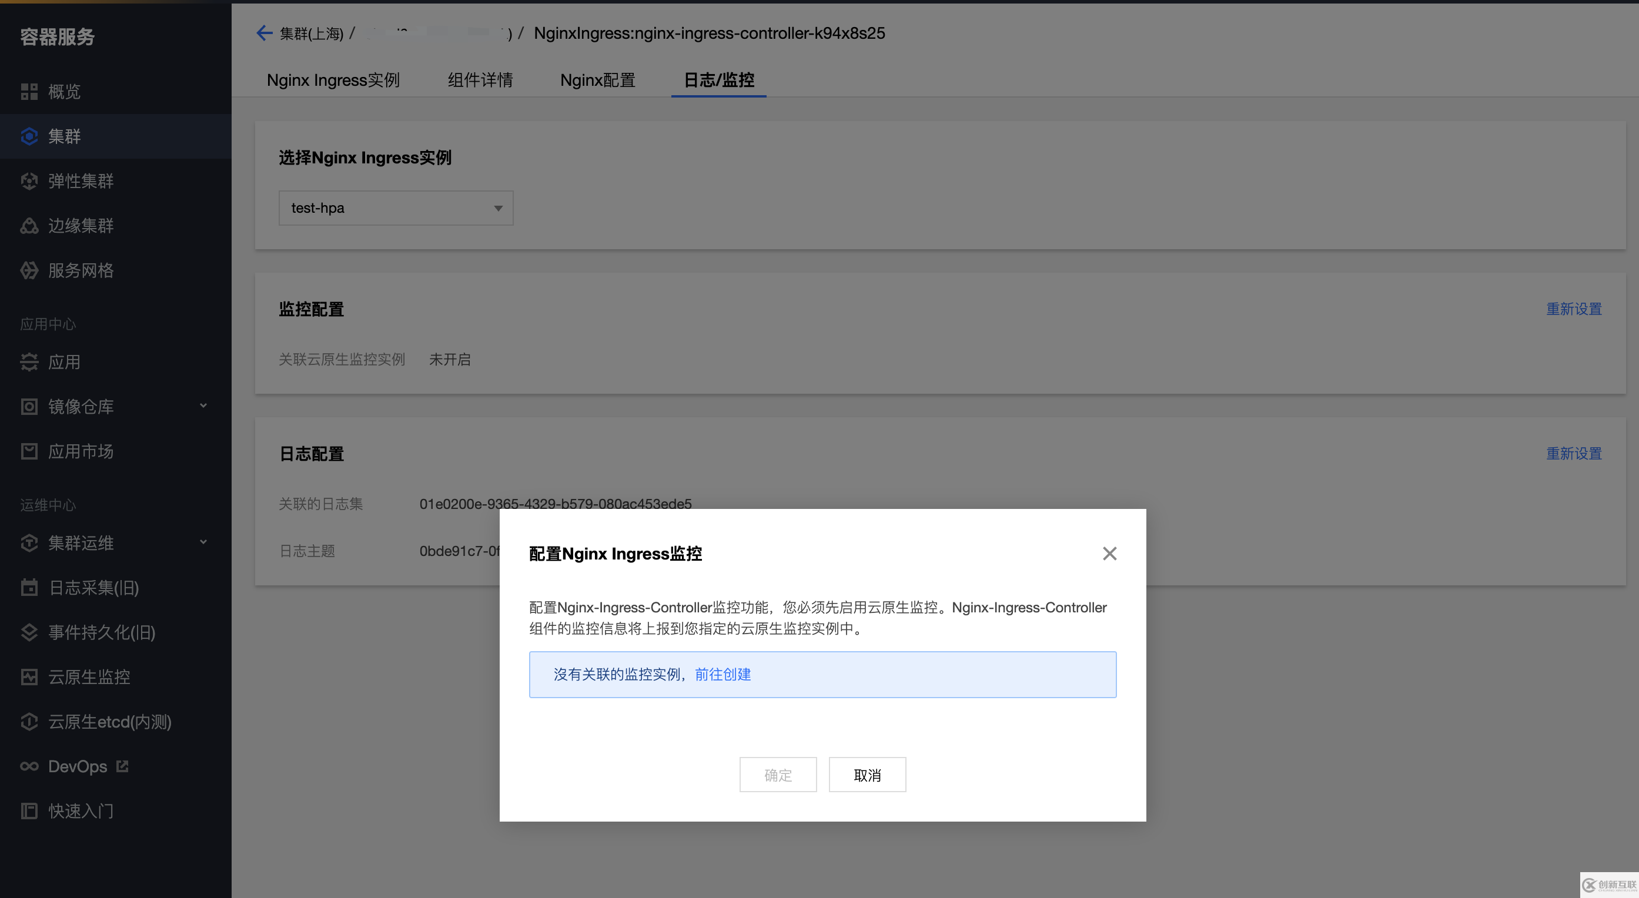Click 重新设置 in 监控配置 section
Screen dimensions: 1639x898
(1574, 309)
